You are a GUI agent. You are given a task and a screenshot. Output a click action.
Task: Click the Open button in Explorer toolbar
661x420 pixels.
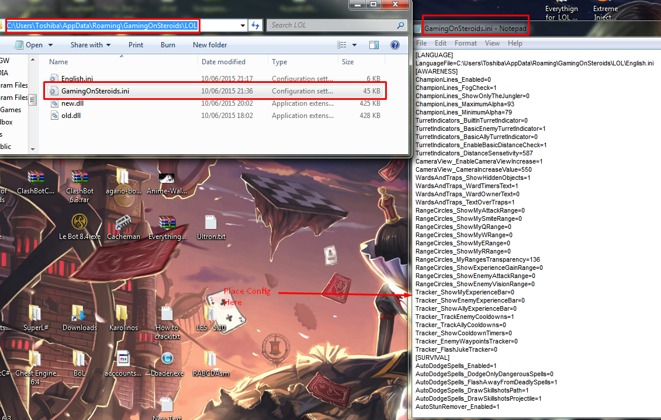(x=29, y=44)
